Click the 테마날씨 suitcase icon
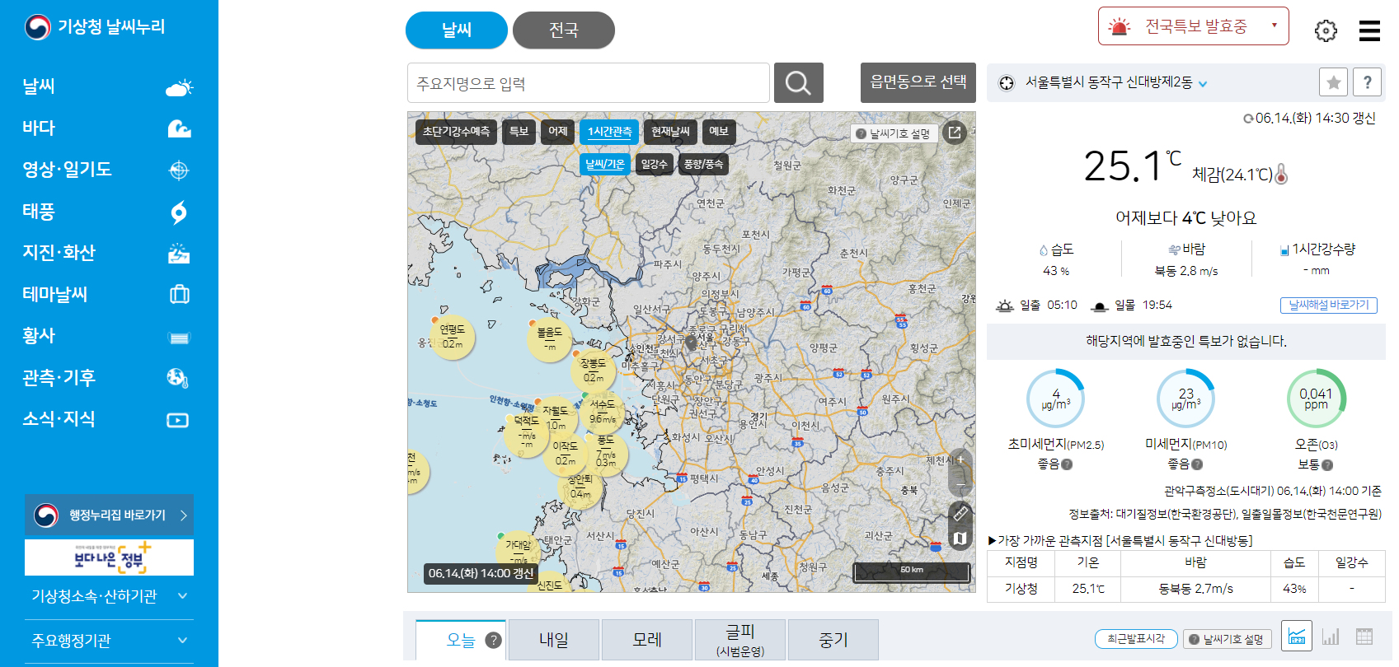Screen dimensions: 1399x667 pos(179,294)
